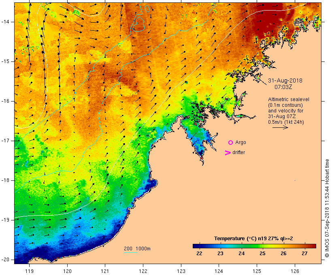
Task: Click the 0.5m/s velocity scale arrow
Action: pos(280,127)
